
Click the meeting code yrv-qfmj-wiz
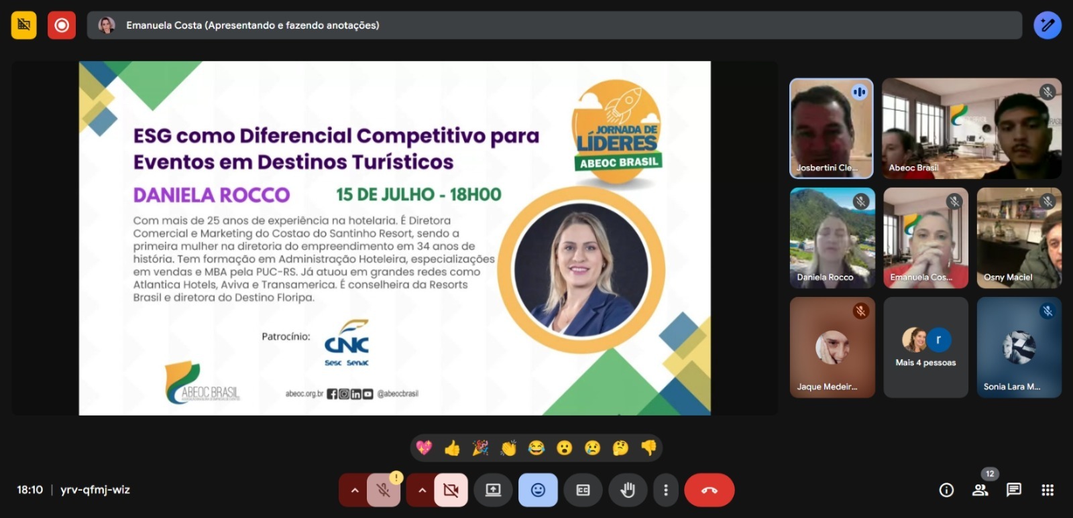(95, 490)
